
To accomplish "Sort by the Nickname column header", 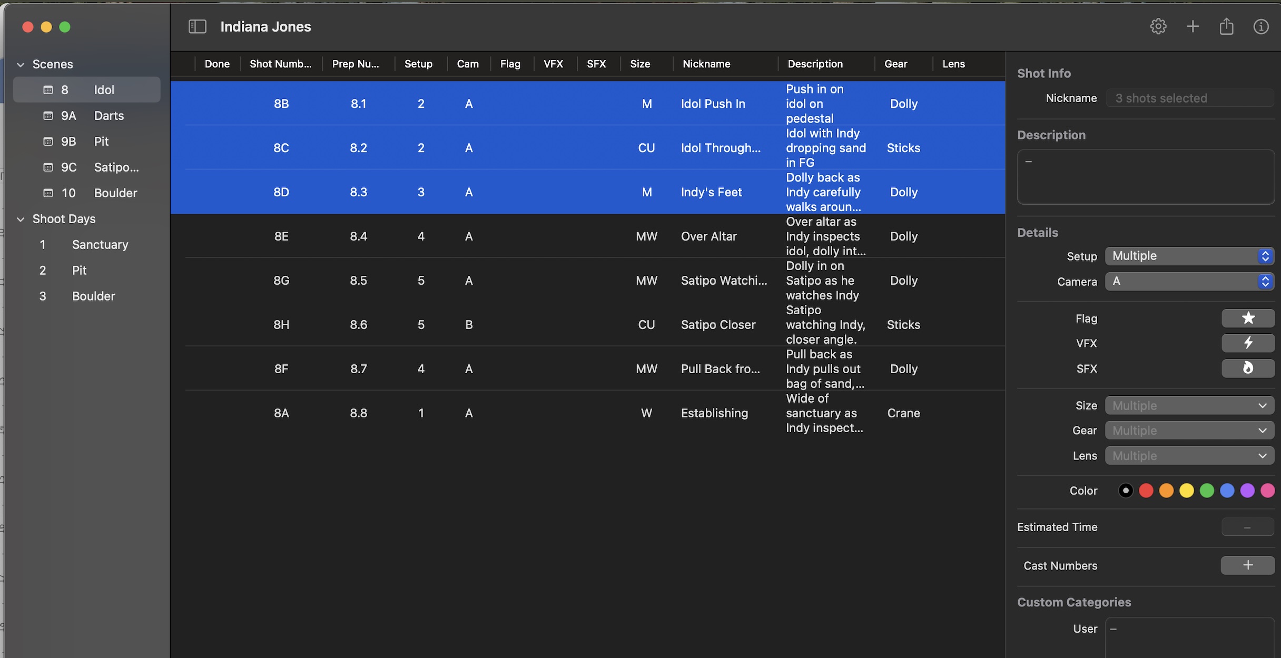I will (x=706, y=64).
